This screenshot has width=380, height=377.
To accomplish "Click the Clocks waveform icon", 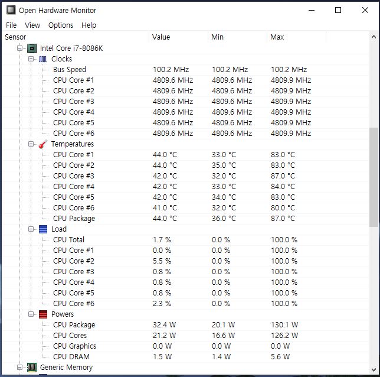I will pos(43,59).
